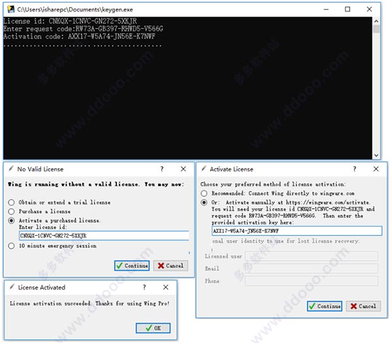The image size is (392, 343).
Task: Click the console title path text
Action: [75, 10]
